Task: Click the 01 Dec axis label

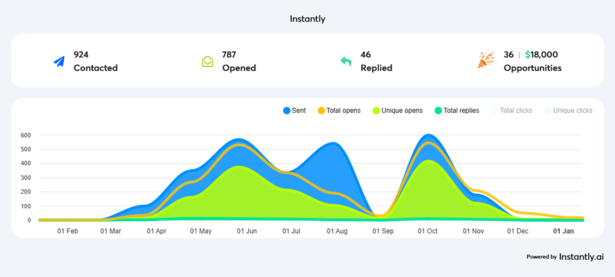Action: tap(517, 231)
